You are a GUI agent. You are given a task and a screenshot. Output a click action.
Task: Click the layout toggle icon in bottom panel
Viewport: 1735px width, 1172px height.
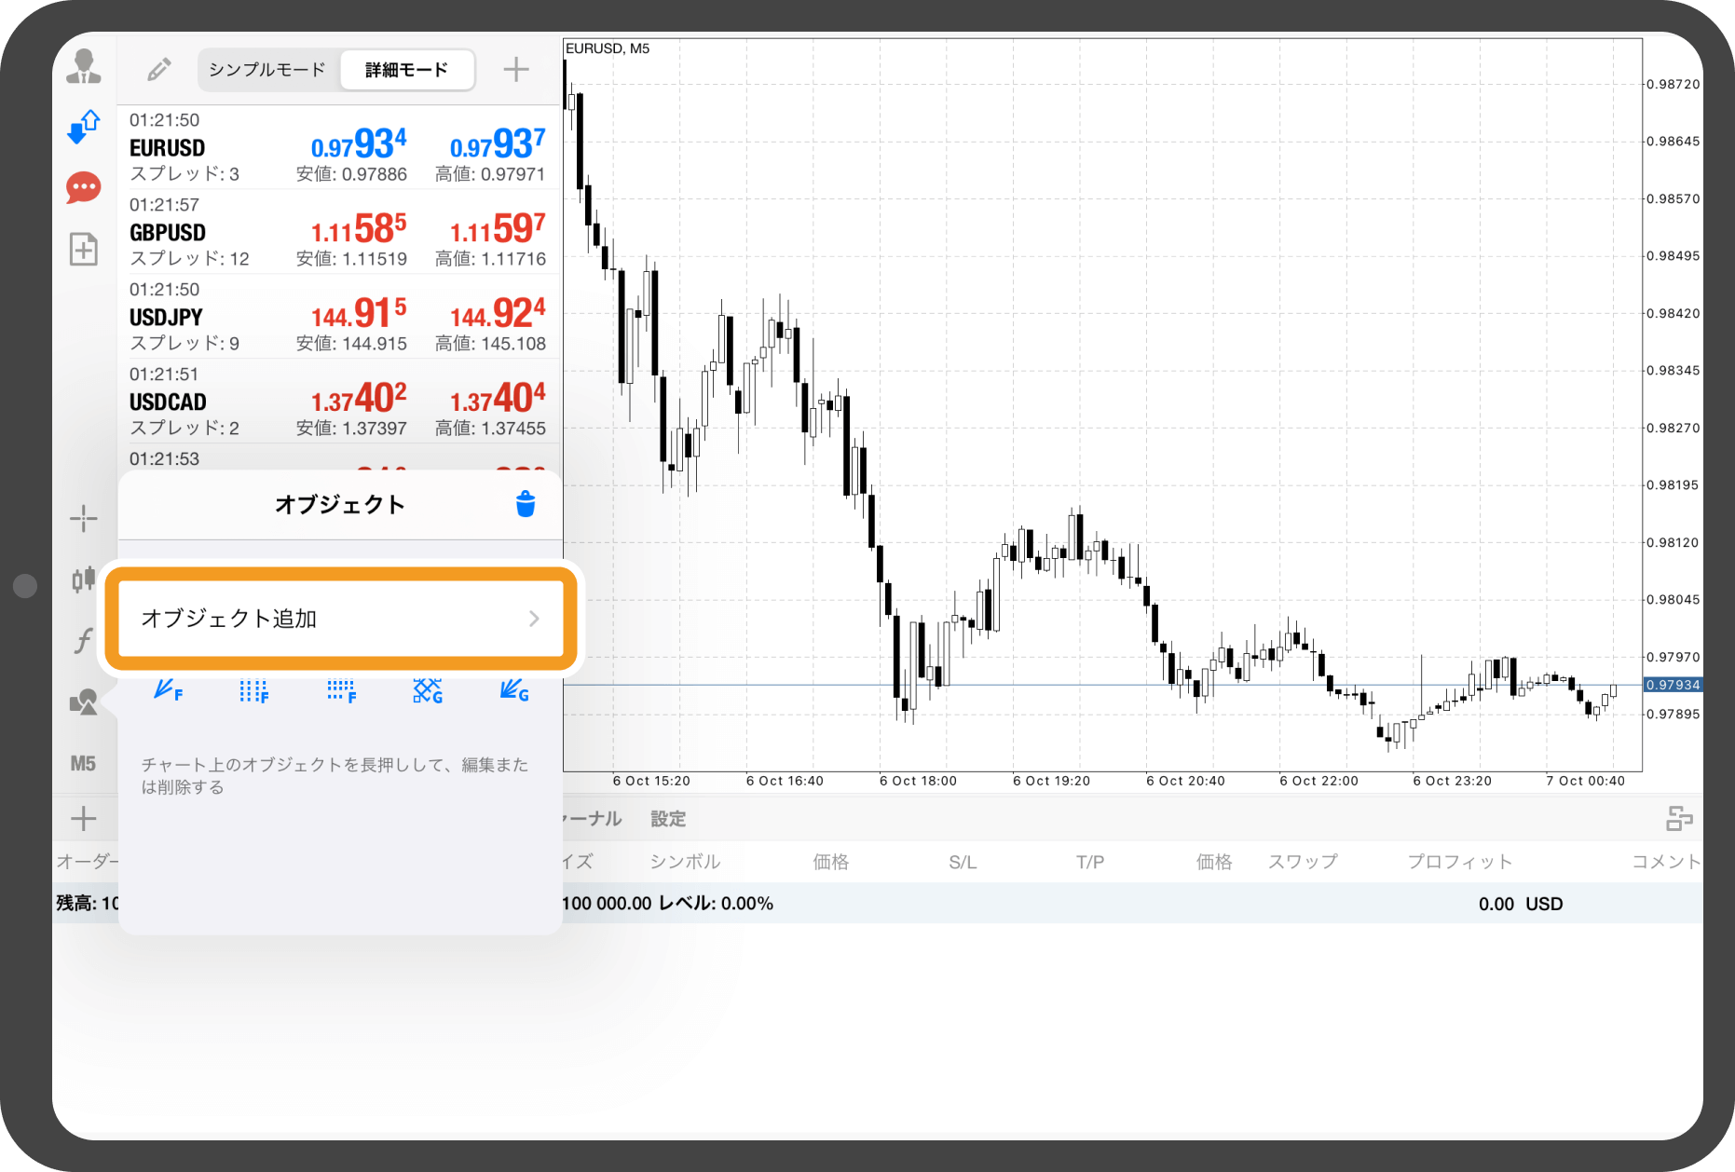pyautogui.click(x=1679, y=819)
